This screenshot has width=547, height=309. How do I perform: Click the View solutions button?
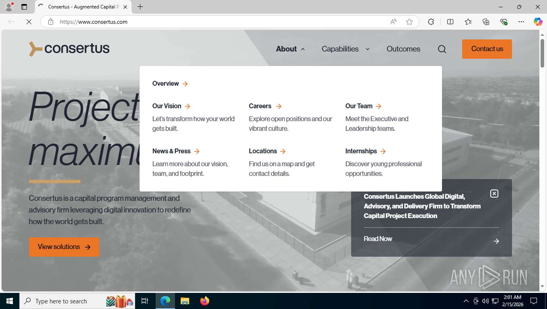point(64,247)
